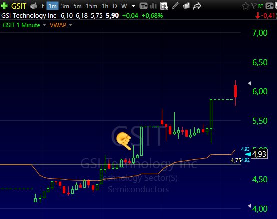
Task: Click the +0,04 net change value
Action: pyautogui.click(x=130, y=16)
